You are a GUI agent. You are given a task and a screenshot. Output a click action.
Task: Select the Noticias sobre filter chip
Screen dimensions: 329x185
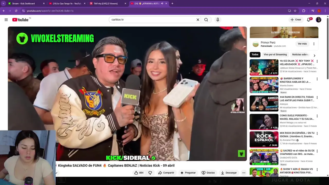pyautogui.click(x=300, y=54)
